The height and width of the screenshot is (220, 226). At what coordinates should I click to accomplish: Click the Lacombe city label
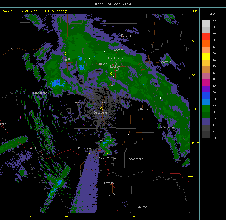pyautogui.click(x=118, y=50)
